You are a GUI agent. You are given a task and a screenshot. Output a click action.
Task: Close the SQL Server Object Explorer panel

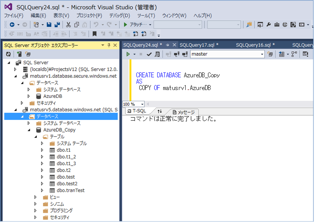point(115,45)
